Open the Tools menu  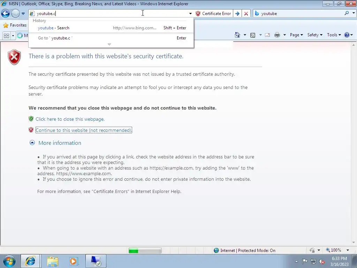tap(334, 35)
